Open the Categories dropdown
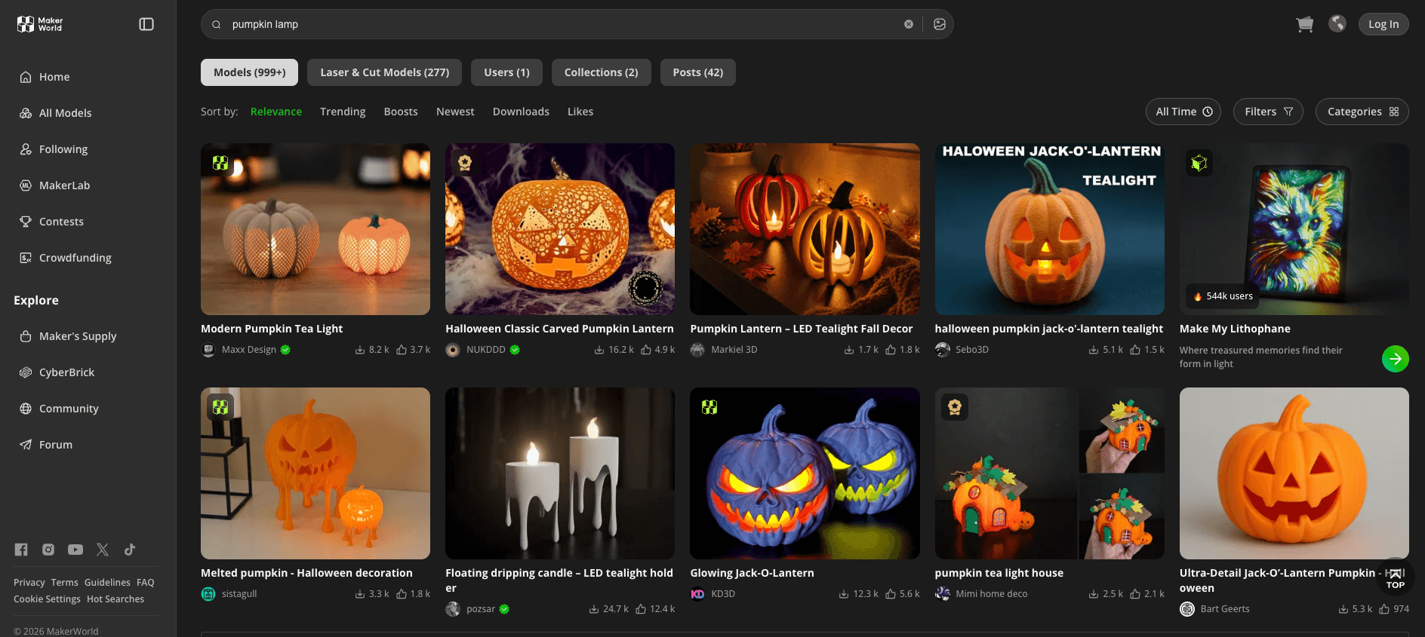The height and width of the screenshot is (637, 1425). coord(1362,112)
